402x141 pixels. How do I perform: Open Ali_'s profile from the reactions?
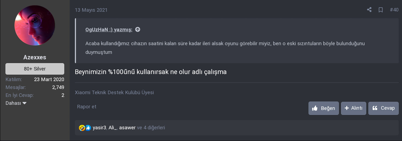pos(113,128)
